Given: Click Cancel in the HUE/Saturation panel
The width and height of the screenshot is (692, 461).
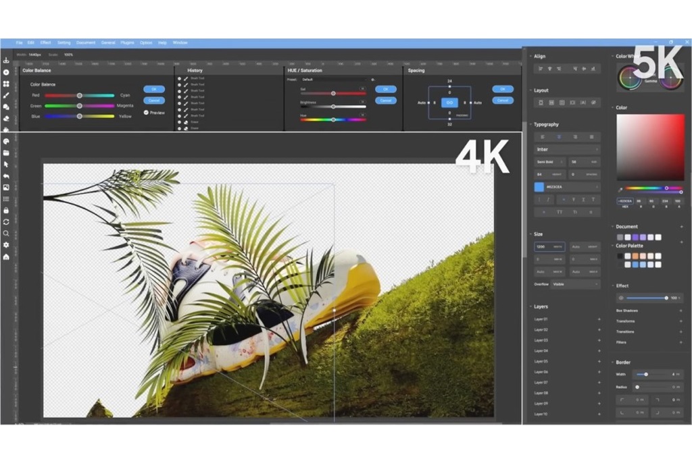Looking at the screenshot, I should tap(385, 100).
